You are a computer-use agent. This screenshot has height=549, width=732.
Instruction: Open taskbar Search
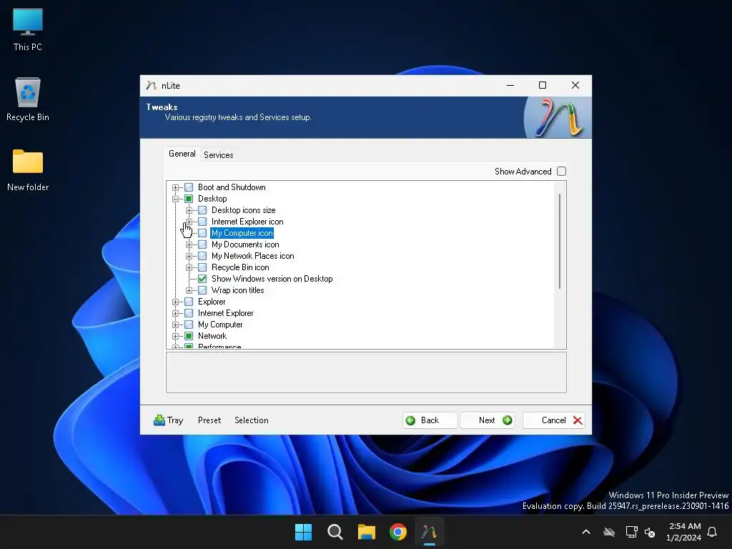click(335, 532)
